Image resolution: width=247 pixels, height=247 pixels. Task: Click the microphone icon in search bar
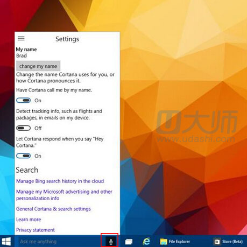click(111, 242)
